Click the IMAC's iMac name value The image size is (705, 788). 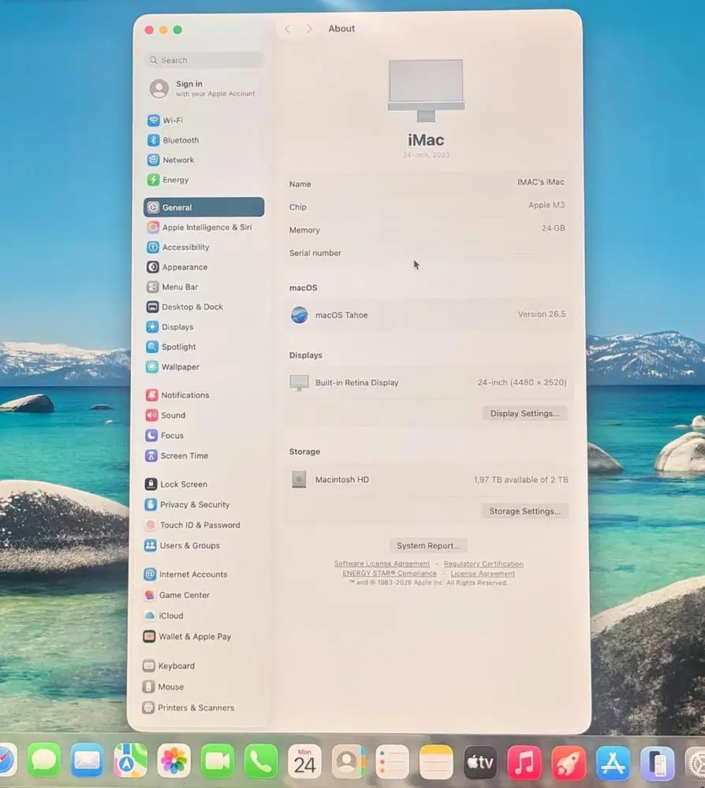(540, 182)
